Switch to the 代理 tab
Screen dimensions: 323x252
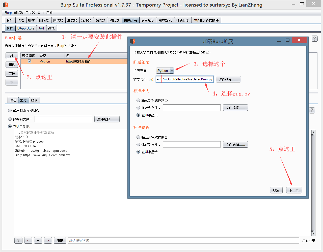click(21, 20)
